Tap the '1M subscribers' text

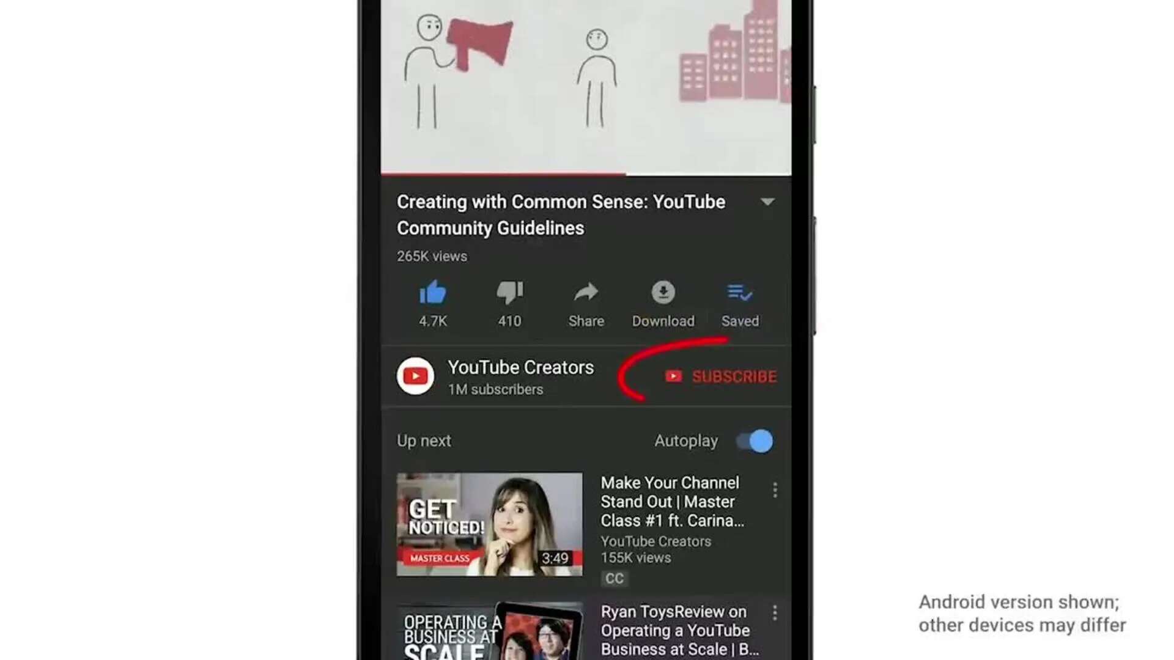495,390
